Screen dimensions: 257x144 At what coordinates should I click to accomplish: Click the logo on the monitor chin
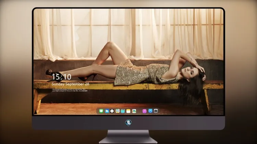point(128,123)
